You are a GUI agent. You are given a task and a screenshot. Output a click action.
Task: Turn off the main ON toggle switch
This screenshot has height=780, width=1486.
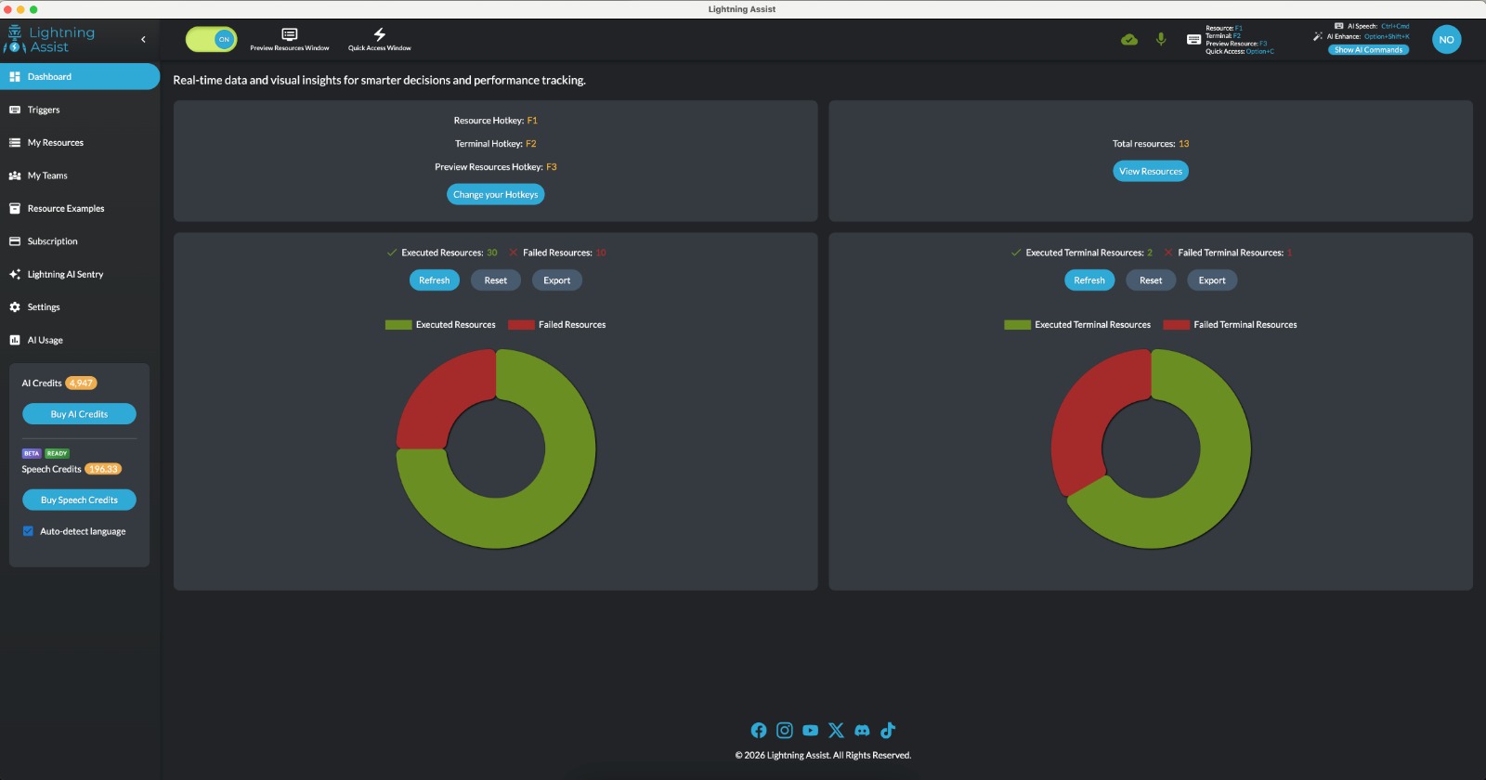click(212, 39)
